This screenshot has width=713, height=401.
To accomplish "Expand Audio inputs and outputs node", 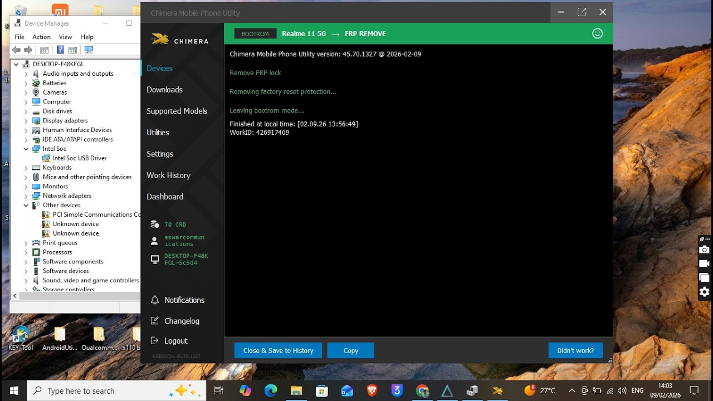I will (26, 74).
